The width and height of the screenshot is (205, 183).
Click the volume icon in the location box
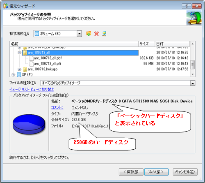point(36,34)
